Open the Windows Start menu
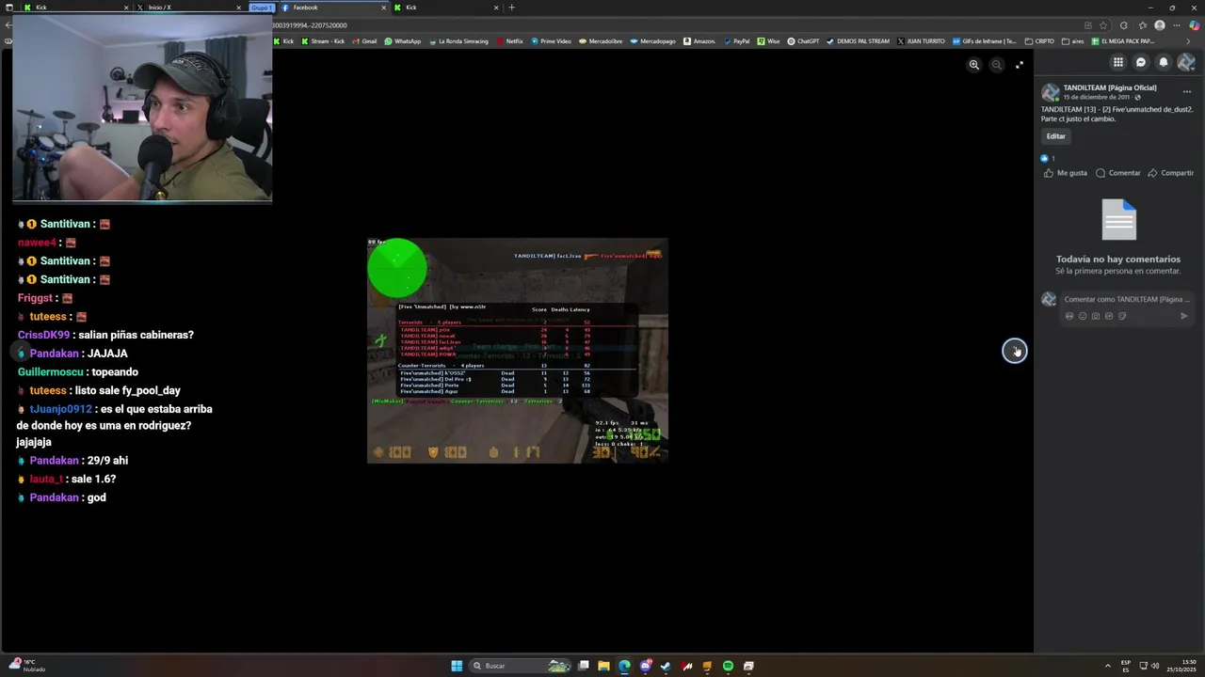The height and width of the screenshot is (677, 1205). (457, 666)
